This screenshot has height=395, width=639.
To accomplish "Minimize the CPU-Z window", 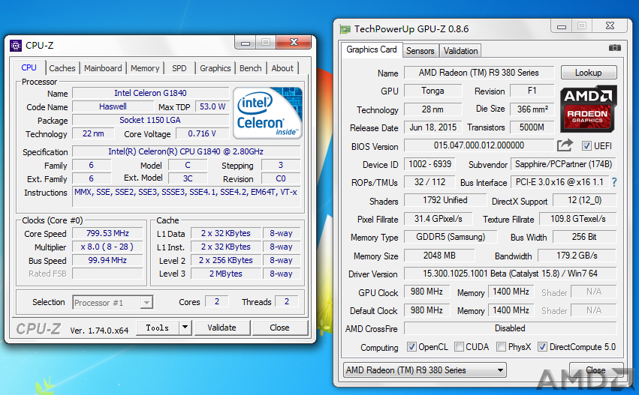I will (x=246, y=43).
